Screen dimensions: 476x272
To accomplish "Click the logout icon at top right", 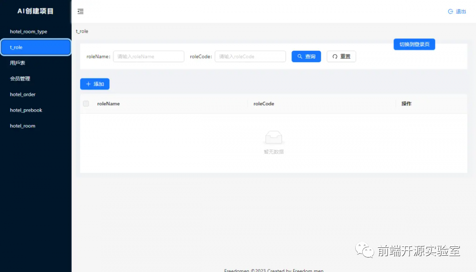I will click(x=450, y=11).
